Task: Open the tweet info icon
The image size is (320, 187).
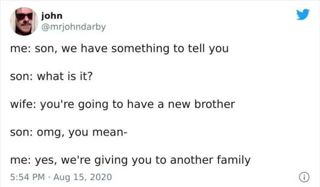Action: click(304, 177)
